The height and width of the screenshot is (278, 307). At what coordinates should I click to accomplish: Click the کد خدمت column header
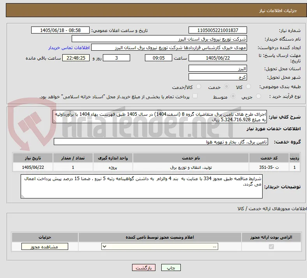269,158
